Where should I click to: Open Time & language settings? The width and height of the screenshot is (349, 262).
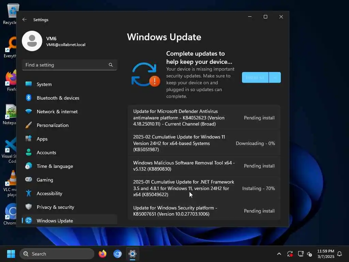(x=70, y=166)
